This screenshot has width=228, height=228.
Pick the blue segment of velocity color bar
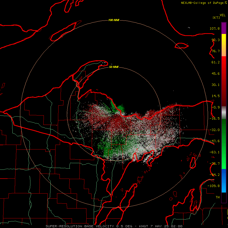pos(224,181)
